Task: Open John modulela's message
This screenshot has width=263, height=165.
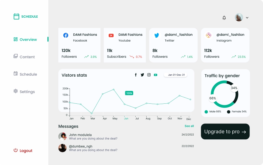Action: [126, 136]
